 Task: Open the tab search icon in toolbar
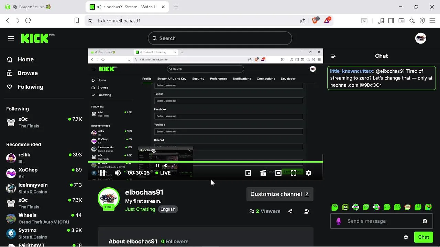(364, 21)
